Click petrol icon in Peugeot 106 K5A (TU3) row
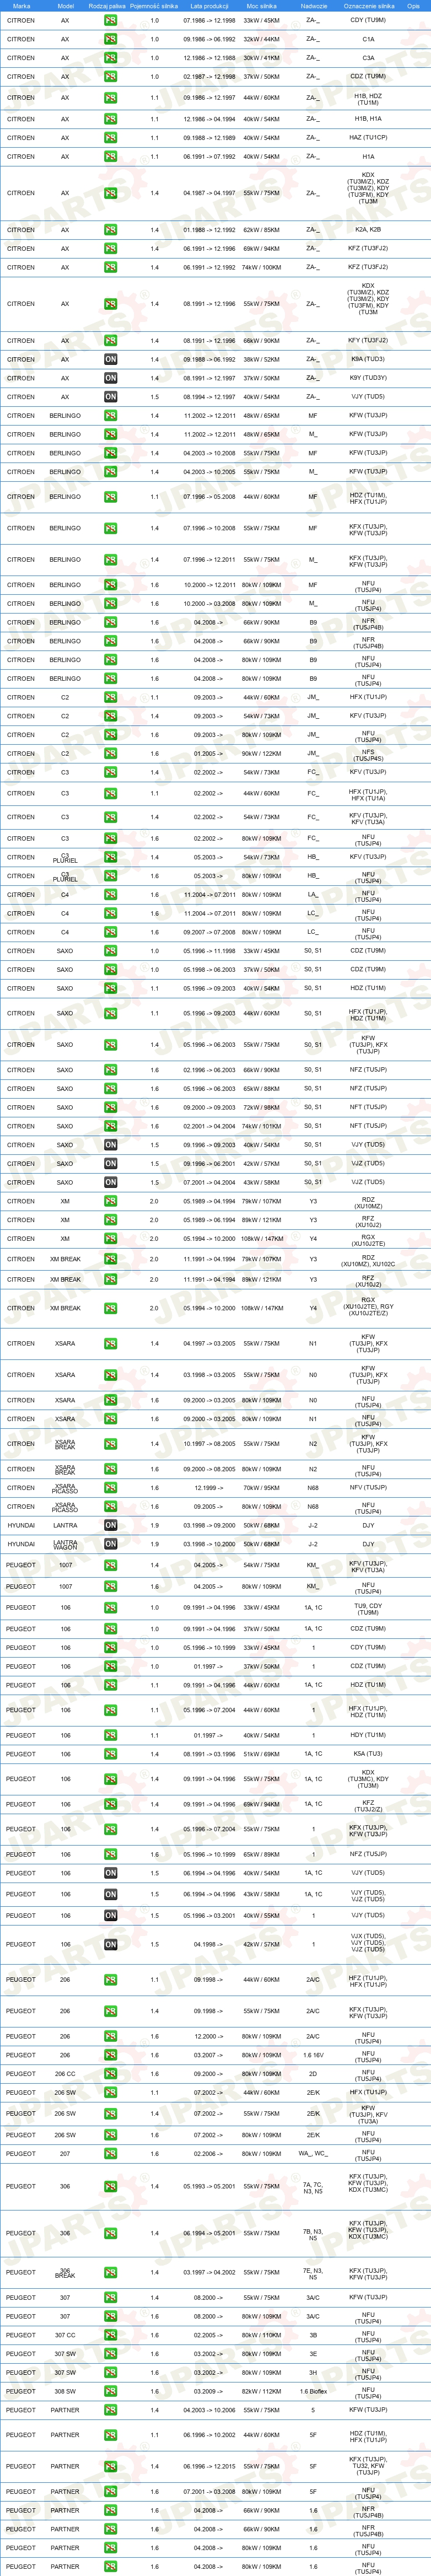The height and width of the screenshot is (2576, 431). click(110, 1754)
